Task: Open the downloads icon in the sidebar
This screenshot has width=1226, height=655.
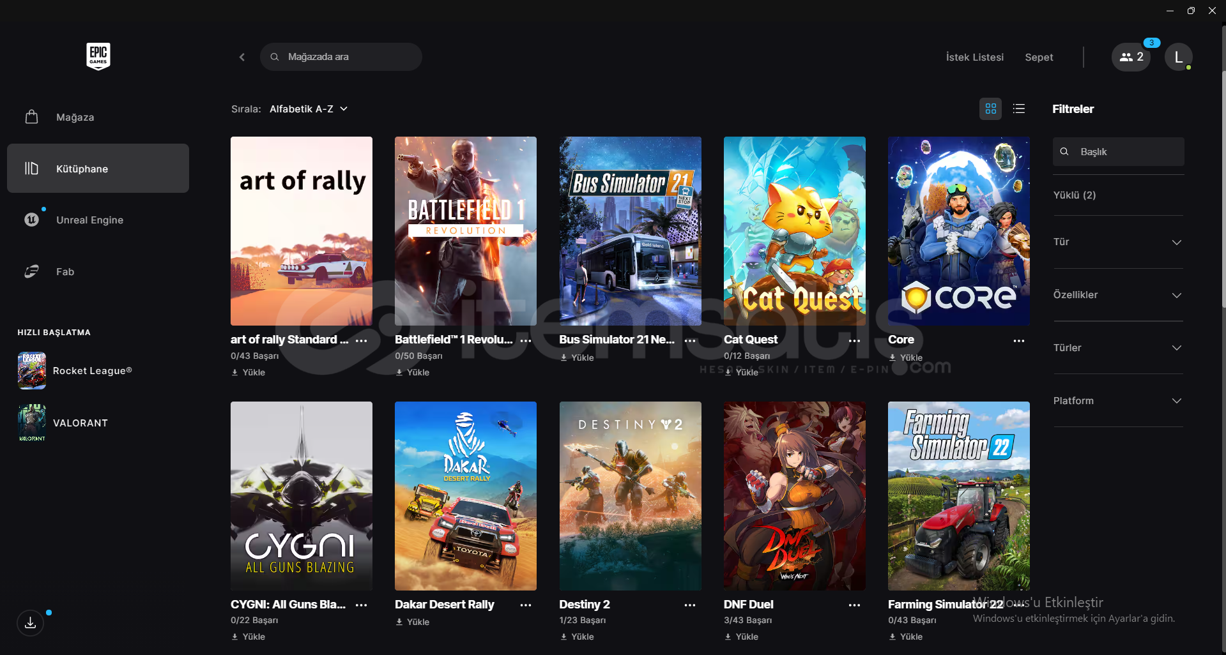Action: tap(30, 623)
